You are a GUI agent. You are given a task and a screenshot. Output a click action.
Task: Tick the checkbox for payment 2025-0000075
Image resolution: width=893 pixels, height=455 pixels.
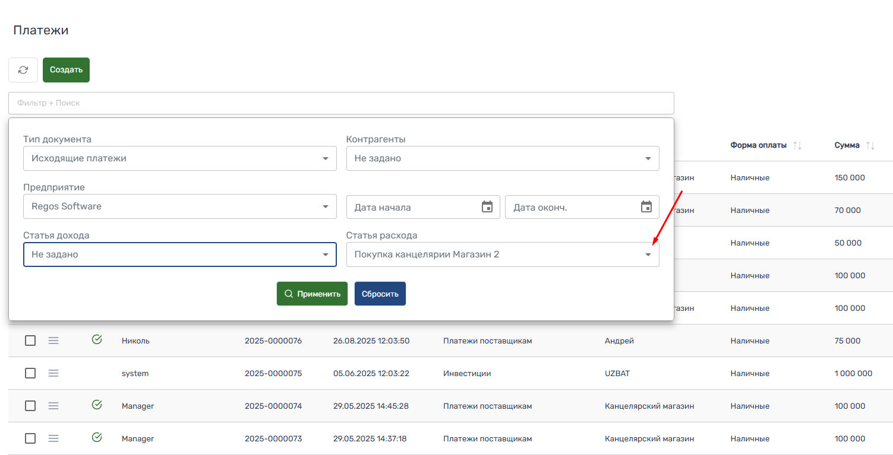30,373
